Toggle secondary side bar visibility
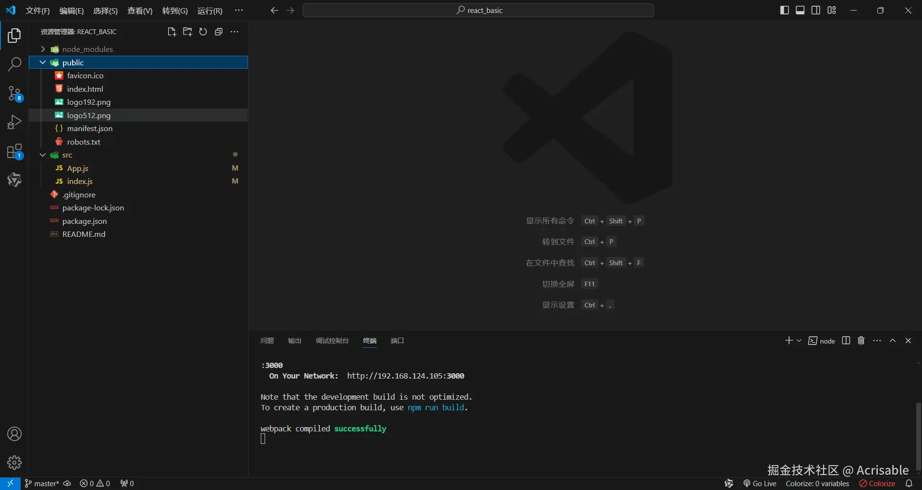The width and height of the screenshot is (922, 490). pos(816,11)
